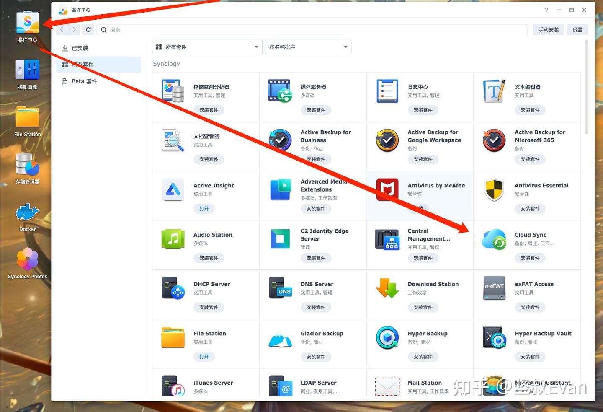Click the Antivirus Essential shield icon
The image size is (603, 412).
point(494,189)
